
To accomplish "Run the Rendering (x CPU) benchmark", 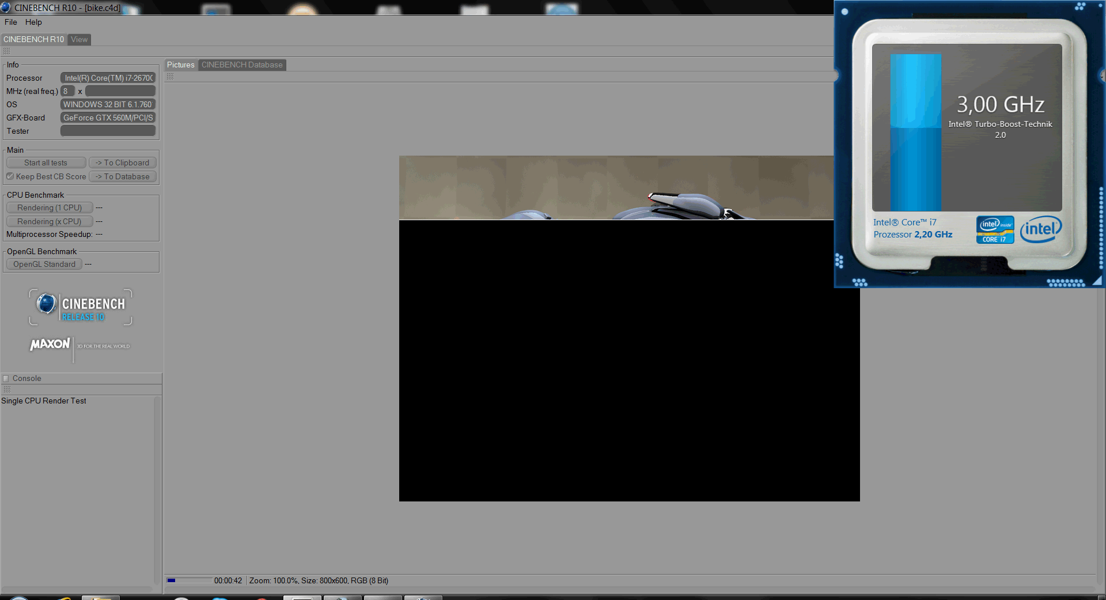I will (50, 221).
